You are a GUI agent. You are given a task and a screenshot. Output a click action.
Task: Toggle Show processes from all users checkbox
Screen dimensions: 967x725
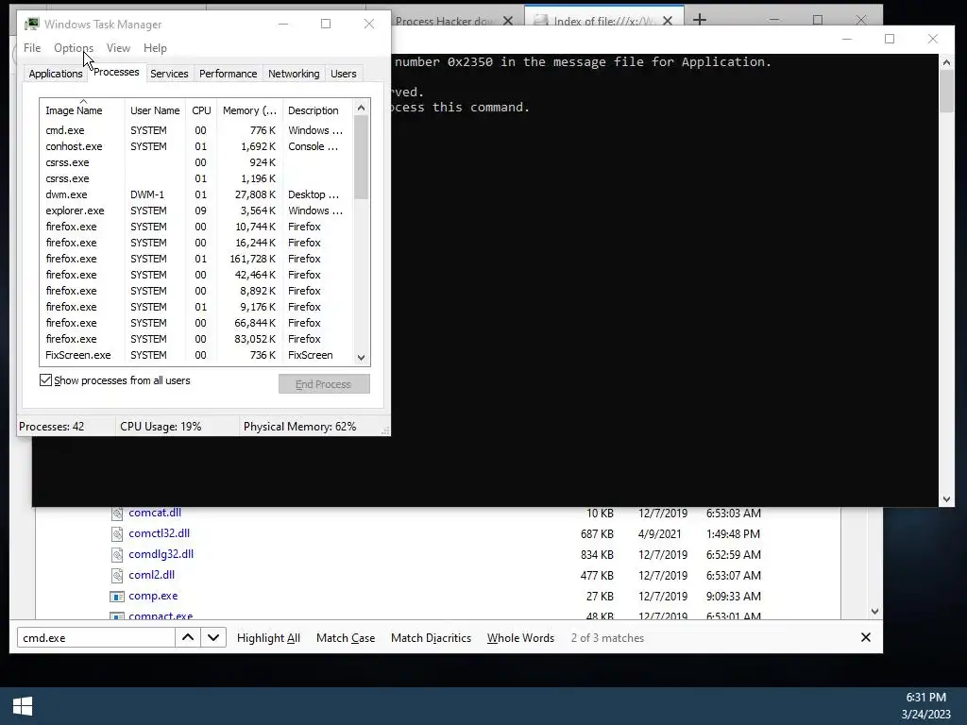45,380
